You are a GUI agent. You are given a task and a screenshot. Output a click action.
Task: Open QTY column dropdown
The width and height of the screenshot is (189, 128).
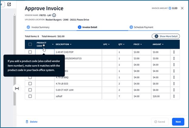click(124, 44)
